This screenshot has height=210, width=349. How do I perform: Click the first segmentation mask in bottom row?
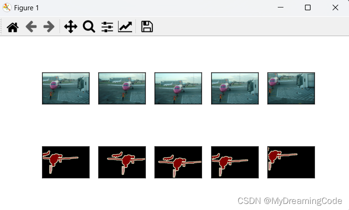click(66, 162)
